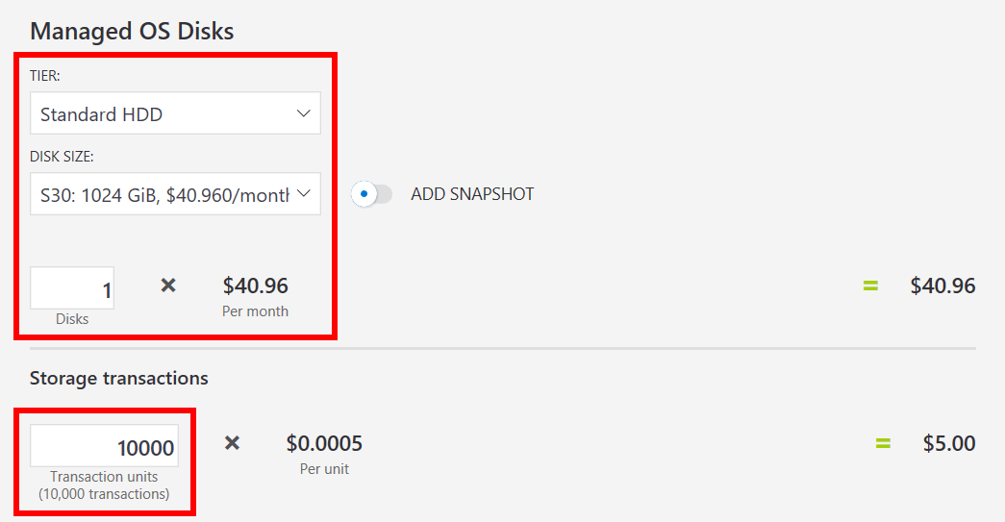Click the $40.96 disk total on right
This screenshot has height=522, width=1005.
pos(942,286)
